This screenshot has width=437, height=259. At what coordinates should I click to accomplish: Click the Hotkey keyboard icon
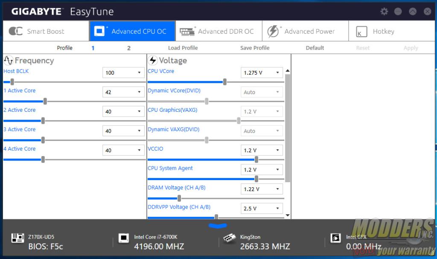tap(361, 32)
